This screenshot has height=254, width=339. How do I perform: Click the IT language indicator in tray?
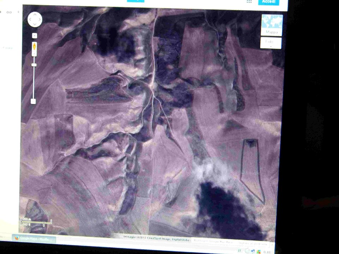239,250
